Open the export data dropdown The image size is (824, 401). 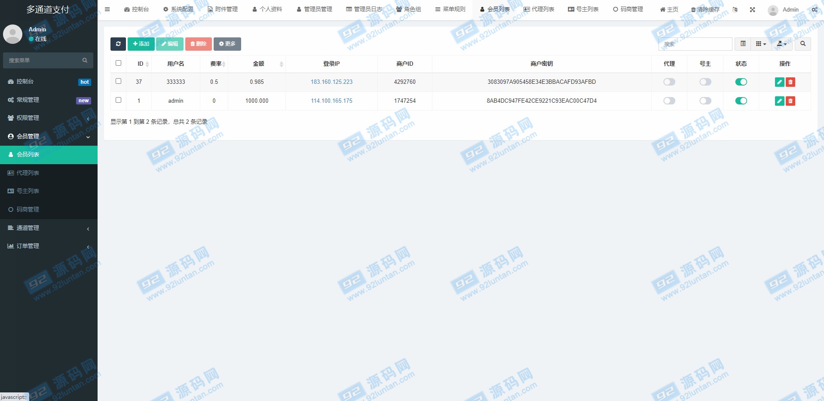pos(782,44)
